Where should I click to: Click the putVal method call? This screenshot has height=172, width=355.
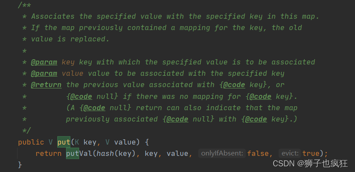[x=79, y=154]
